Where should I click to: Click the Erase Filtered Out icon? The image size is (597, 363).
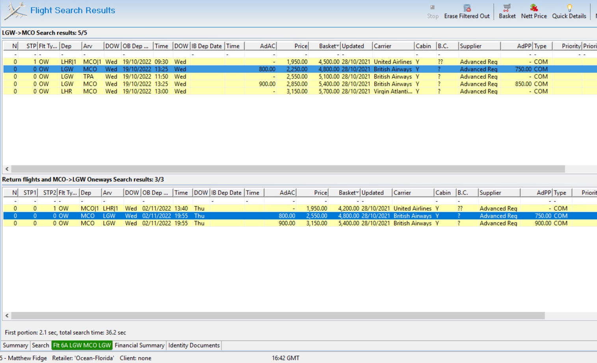[467, 8]
